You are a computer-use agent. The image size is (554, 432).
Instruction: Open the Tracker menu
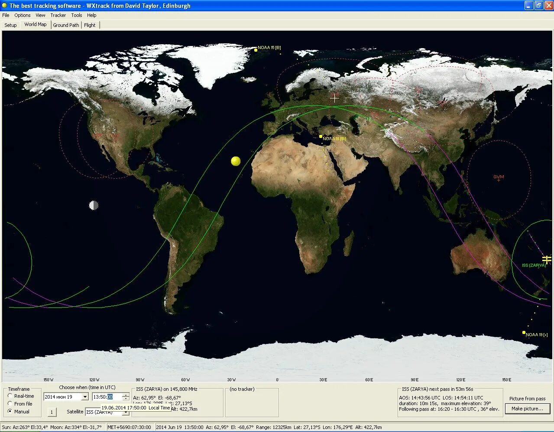coord(58,15)
